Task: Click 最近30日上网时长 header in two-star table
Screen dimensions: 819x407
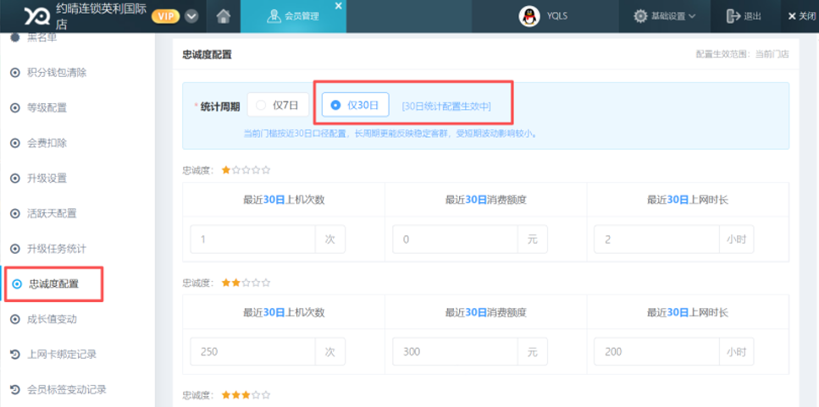Action: click(x=688, y=312)
